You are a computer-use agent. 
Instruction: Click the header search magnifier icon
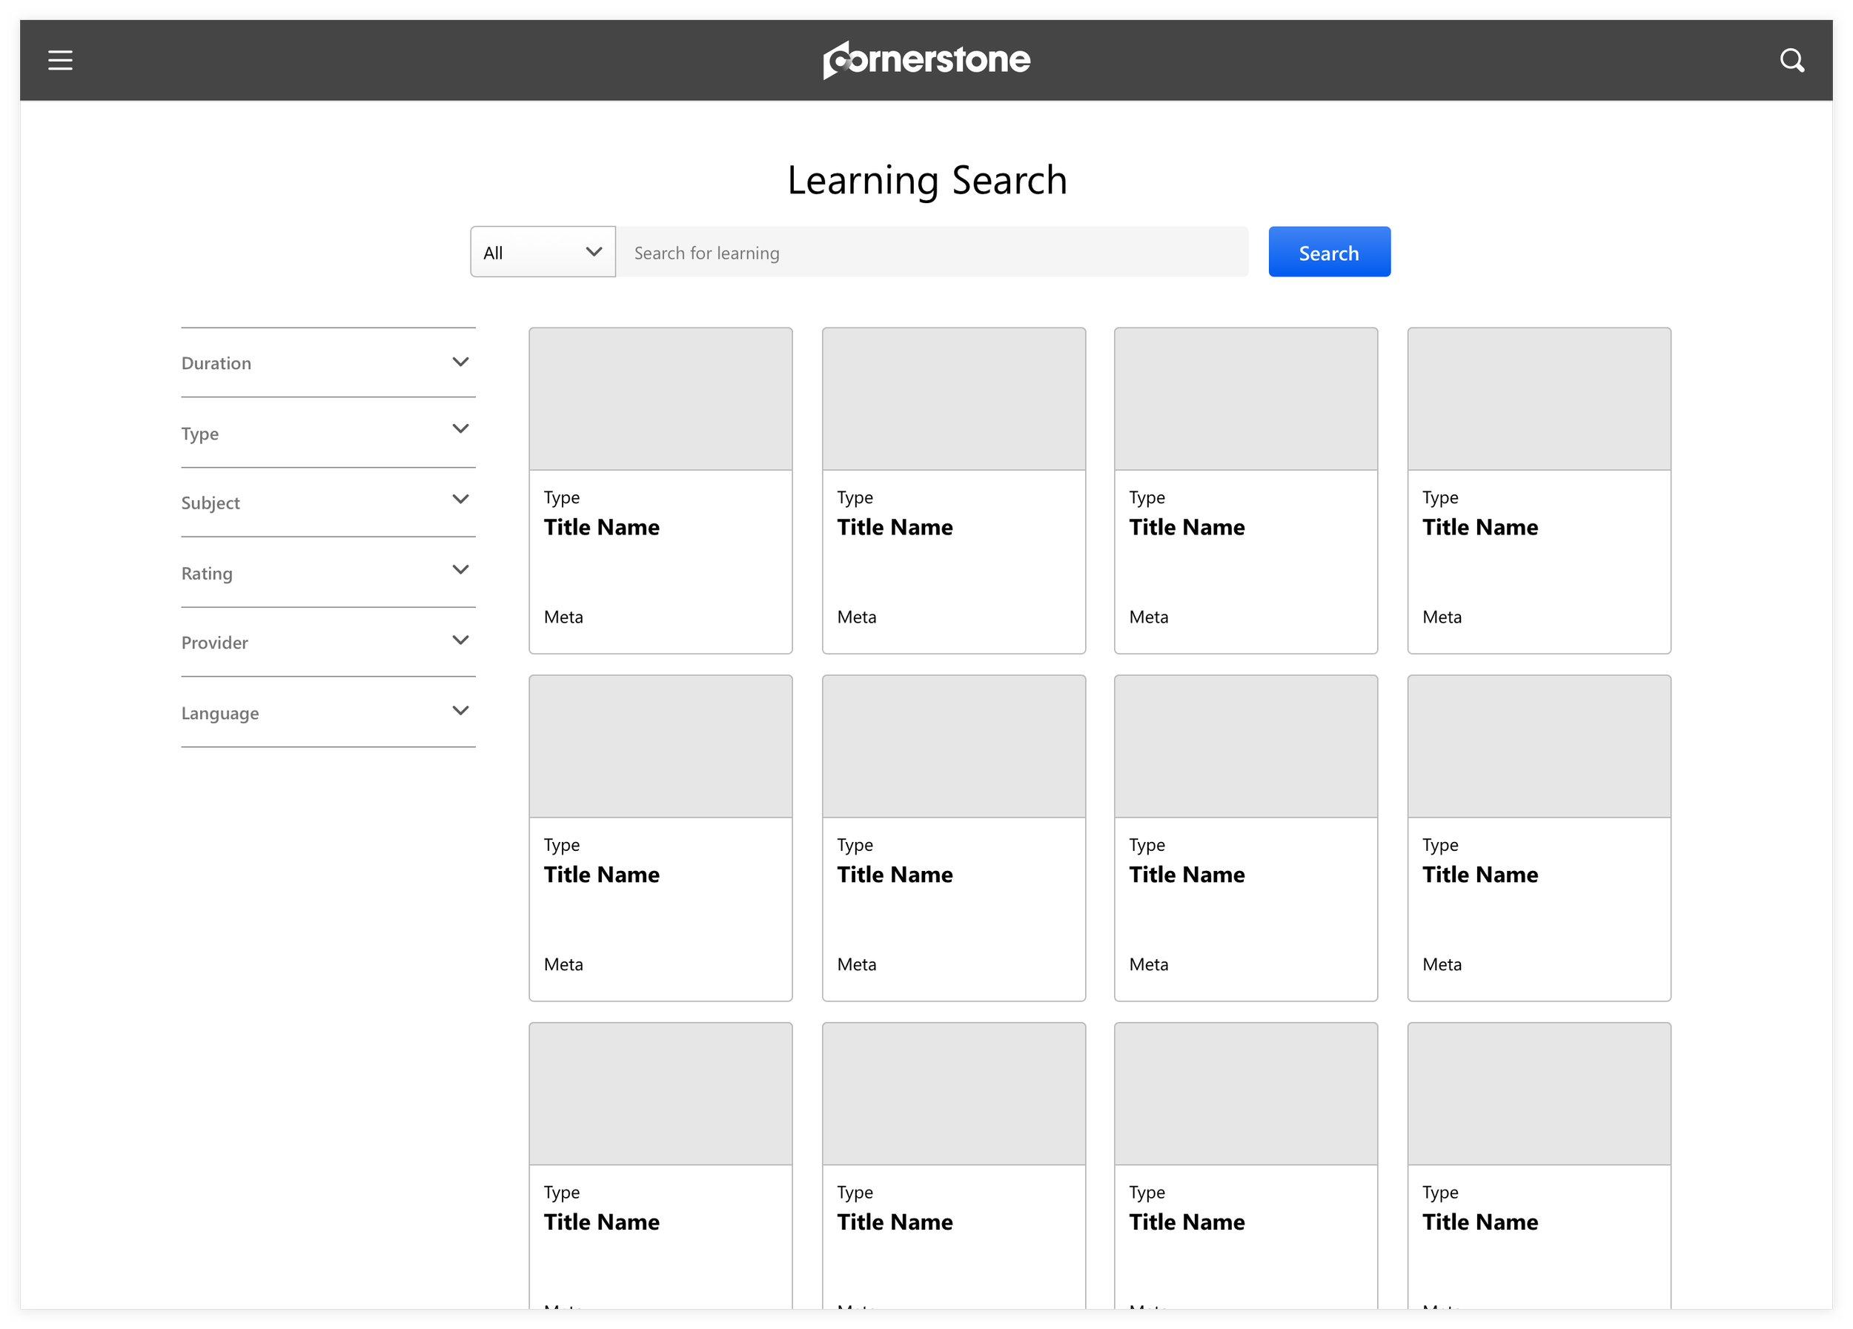tap(1791, 61)
